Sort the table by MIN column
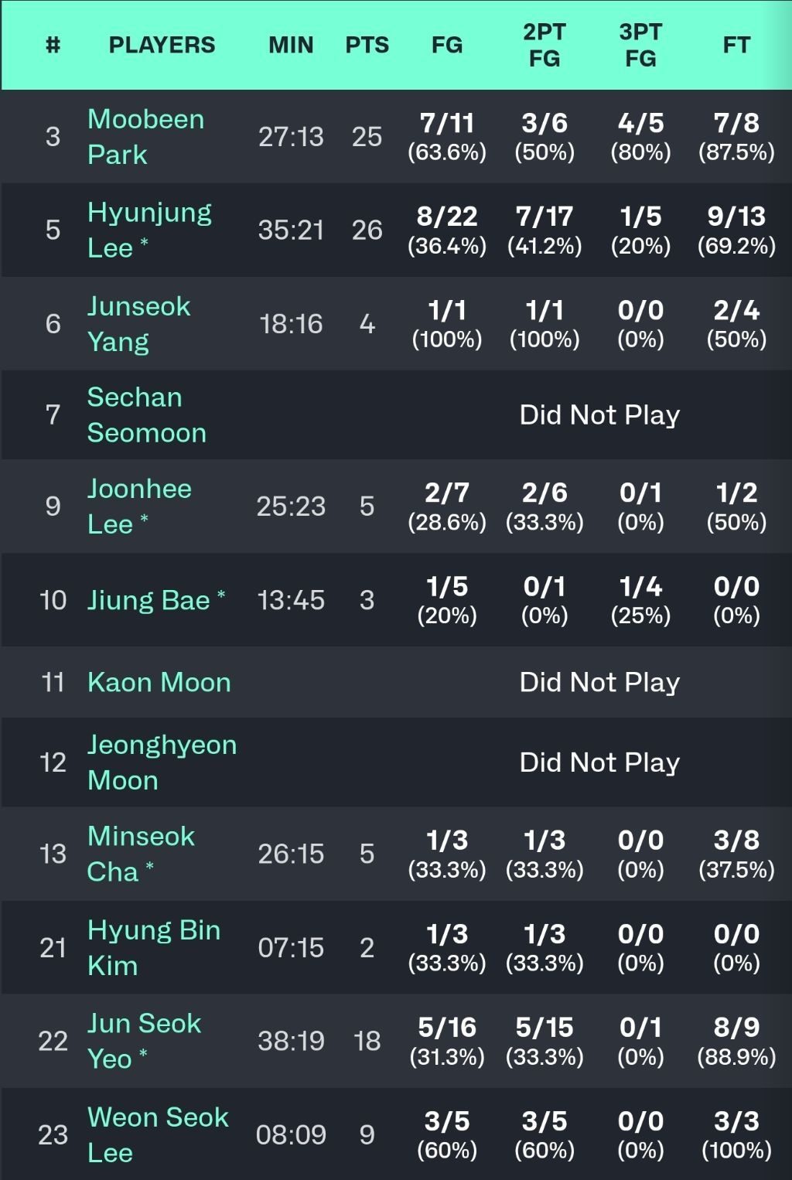792x1180 pixels. 291,45
